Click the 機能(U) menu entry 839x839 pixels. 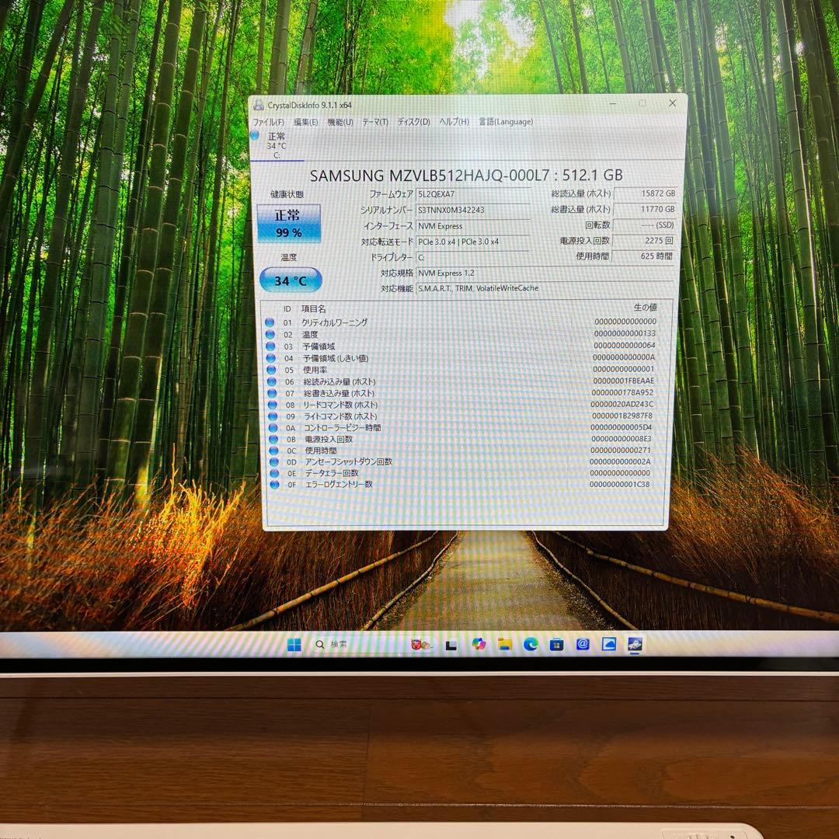[x=342, y=122]
